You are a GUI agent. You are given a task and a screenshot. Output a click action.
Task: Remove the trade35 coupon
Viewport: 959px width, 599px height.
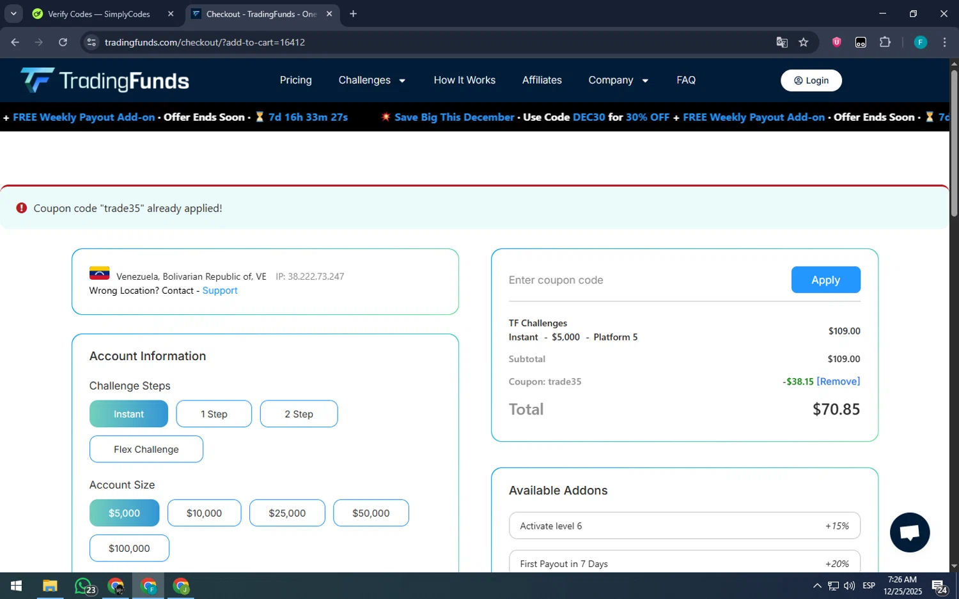click(838, 381)
